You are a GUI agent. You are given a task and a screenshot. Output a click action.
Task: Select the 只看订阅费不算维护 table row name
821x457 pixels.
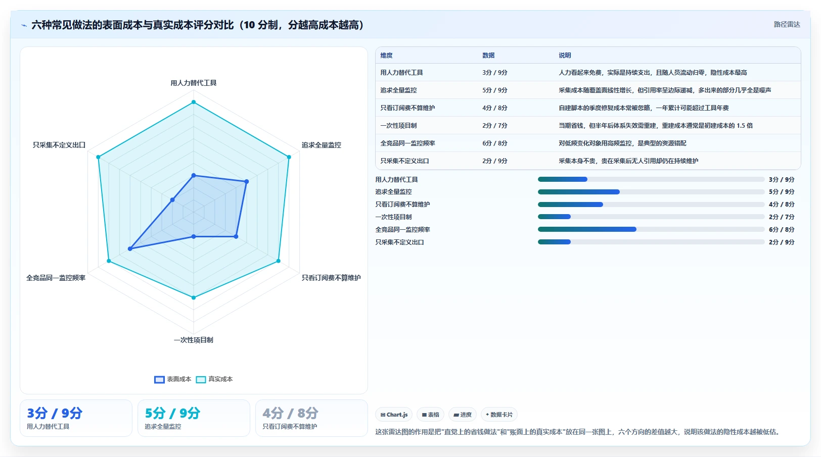coord(407,108)
